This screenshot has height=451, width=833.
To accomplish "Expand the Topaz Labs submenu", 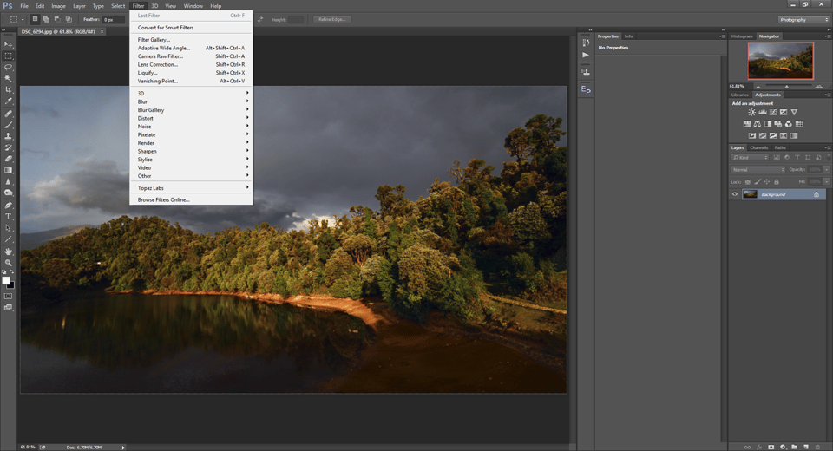I will click(x=191, y=188).
